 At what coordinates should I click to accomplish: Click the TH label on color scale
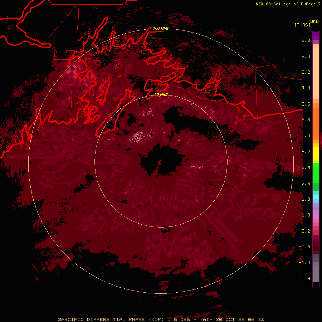(307, 279)
